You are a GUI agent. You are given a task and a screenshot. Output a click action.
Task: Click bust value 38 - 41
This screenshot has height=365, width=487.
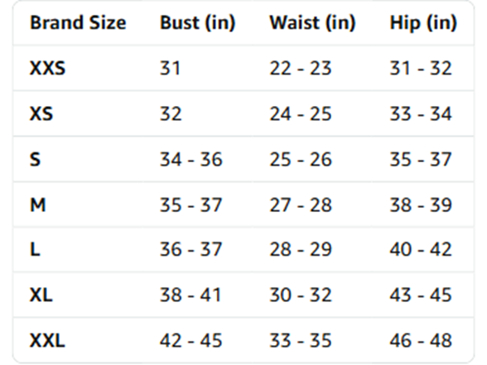click(x=190, y=295)
